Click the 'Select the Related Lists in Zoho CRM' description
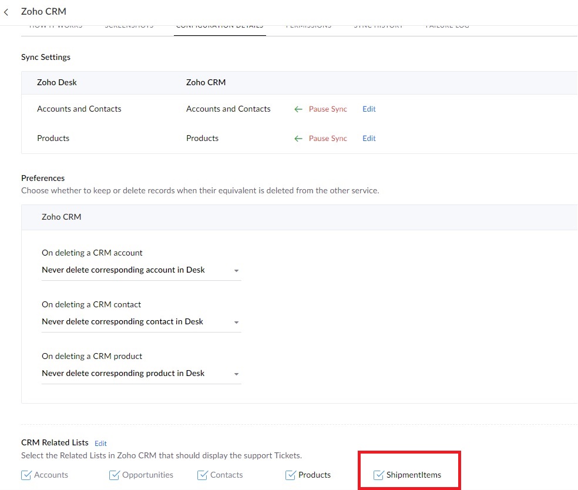Image resolution: width=578 pixels, height=490 pixels. pyautogui.click(x=162, y=456)
